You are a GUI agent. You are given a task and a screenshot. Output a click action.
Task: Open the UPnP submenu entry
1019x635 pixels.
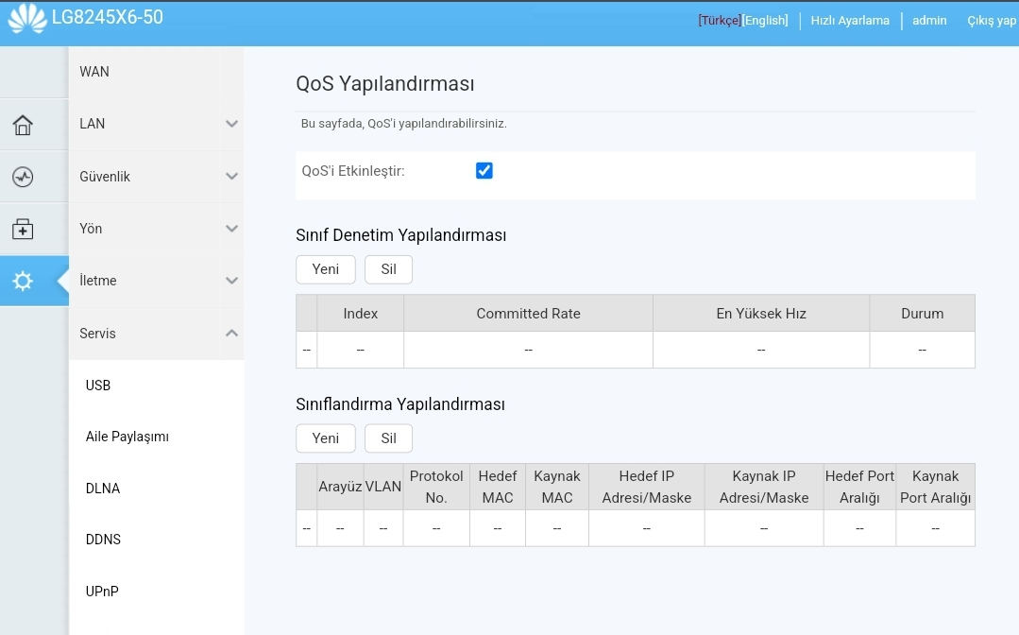click(102, 592)
